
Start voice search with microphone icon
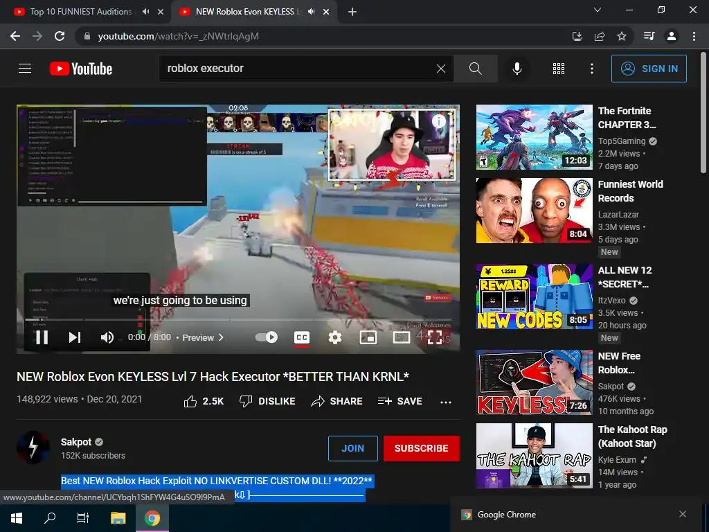pos(517,69)
